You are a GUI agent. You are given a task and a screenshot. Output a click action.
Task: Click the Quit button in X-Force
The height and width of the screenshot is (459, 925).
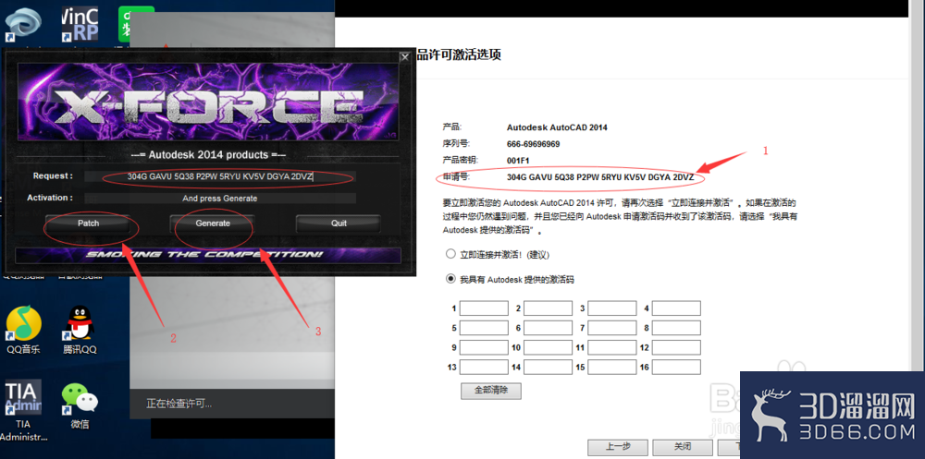coord(339,223)
